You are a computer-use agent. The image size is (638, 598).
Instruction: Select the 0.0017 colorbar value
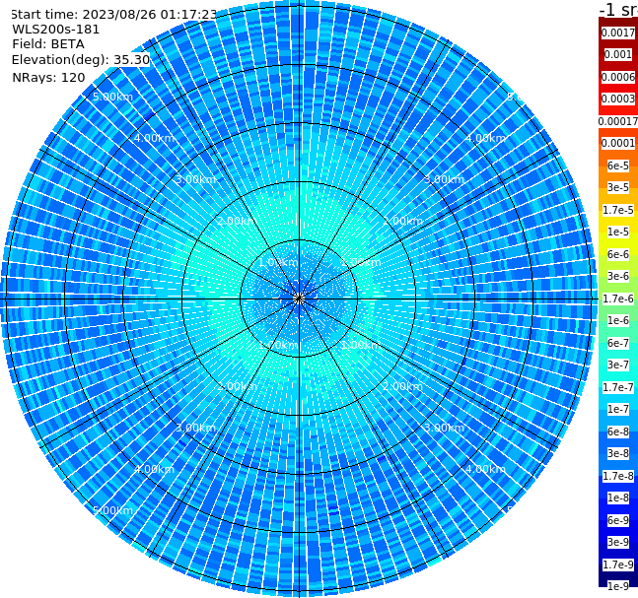618,33
